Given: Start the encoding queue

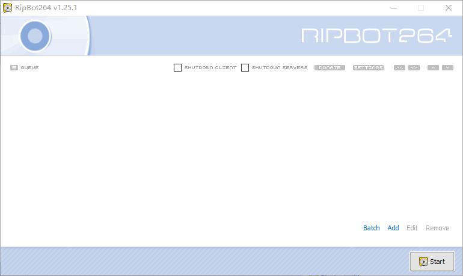Looking at the screenshot, I should tap(432, 261).
